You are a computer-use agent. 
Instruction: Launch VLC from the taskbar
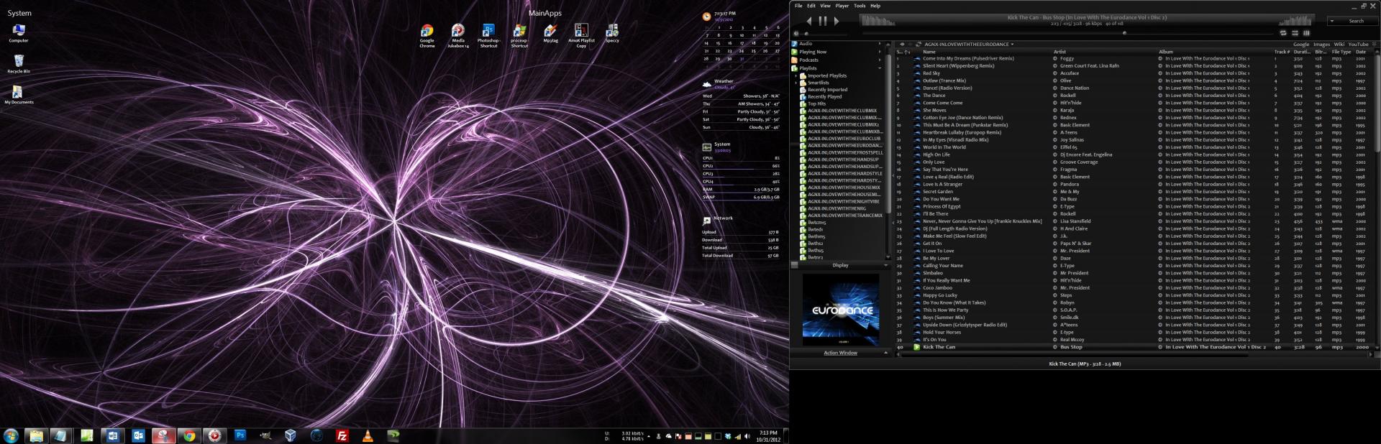368,435
